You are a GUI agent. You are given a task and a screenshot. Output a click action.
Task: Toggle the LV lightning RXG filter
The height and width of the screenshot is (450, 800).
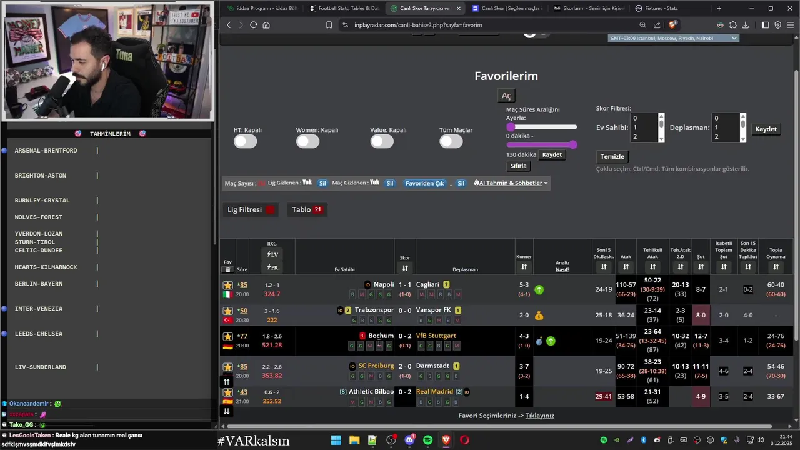pyautogui.click(x=272, y=254)
